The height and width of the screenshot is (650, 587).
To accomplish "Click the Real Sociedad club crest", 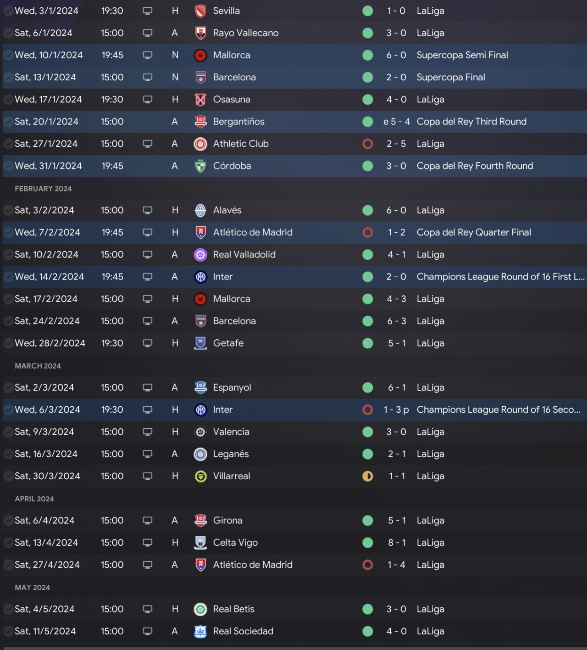I will click(200, 632).
